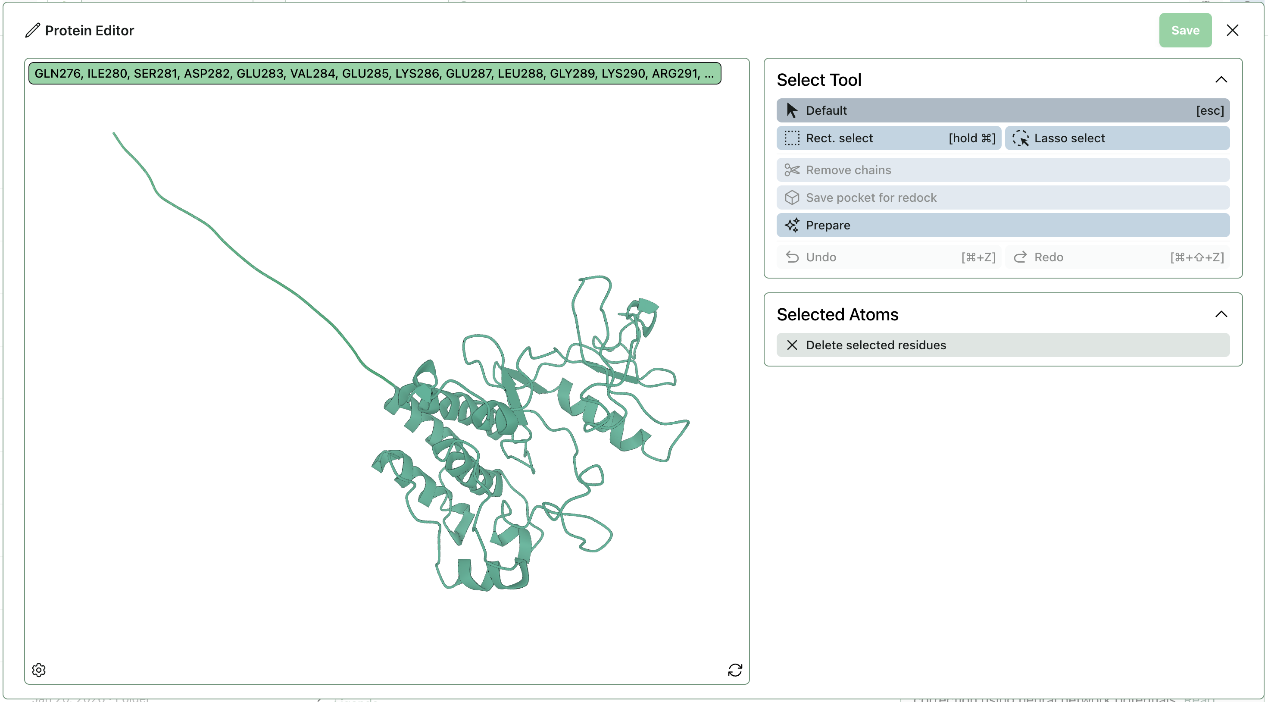Click the Select Tool panel heading
This screenshot has height=702, width=1268.
point(818,80)
